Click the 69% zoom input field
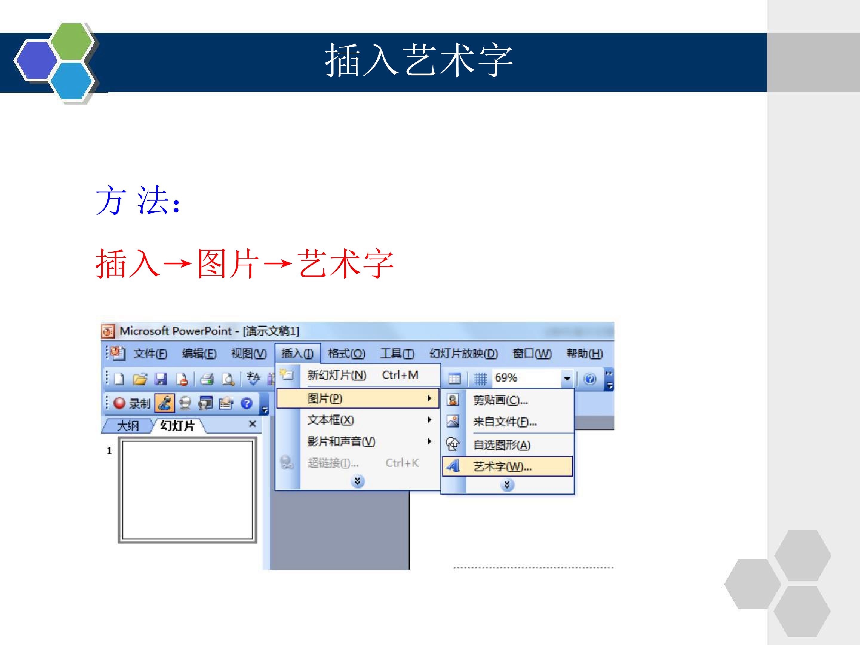The height and width of the screenshot is (645, 860). tap(526, 378)
